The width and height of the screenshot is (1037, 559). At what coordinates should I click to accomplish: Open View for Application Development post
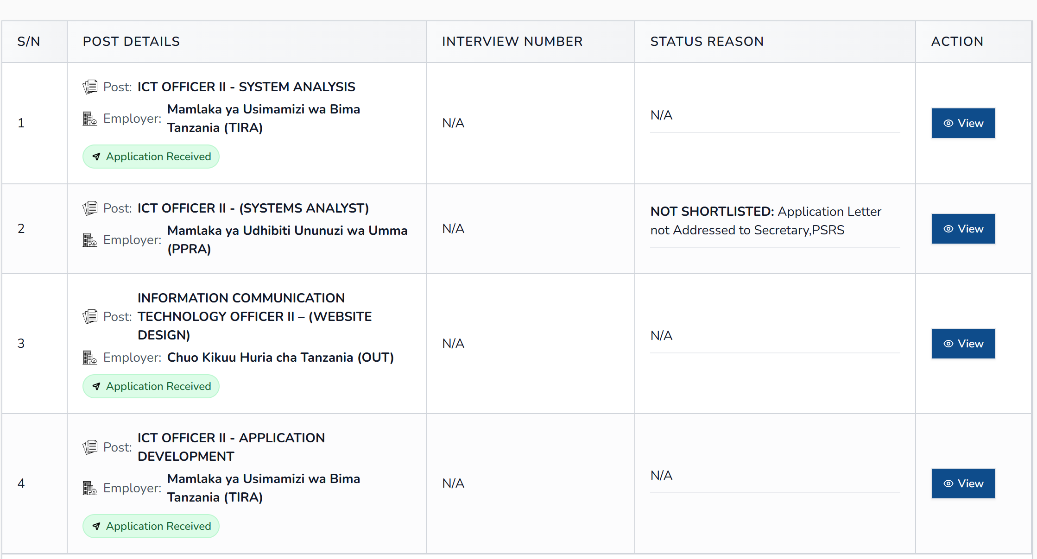(963, 484)
